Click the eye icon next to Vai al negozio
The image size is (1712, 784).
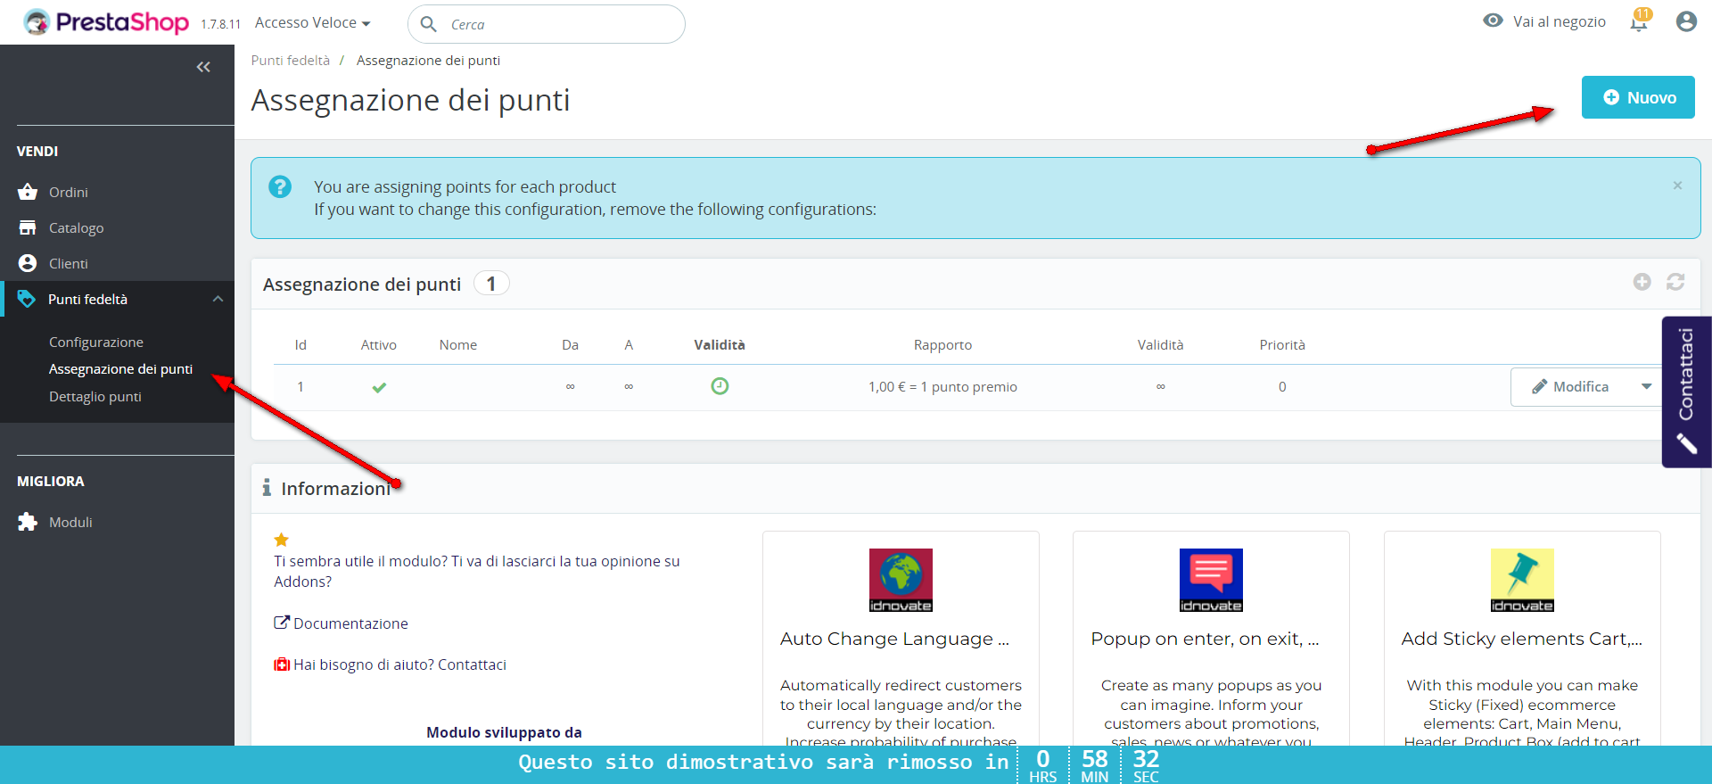click(1493, 21)
